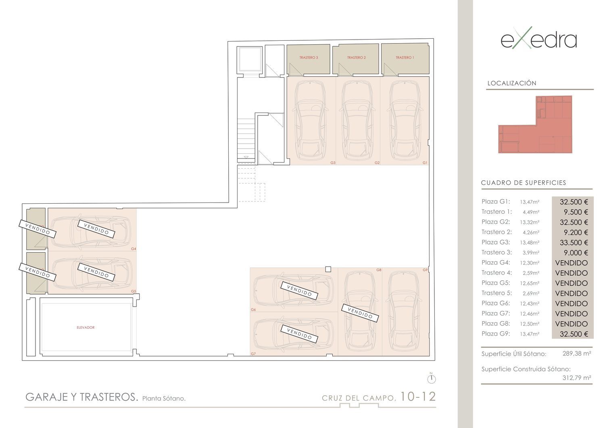Click the VENDIDO stamp on space G6

[299, 290]
